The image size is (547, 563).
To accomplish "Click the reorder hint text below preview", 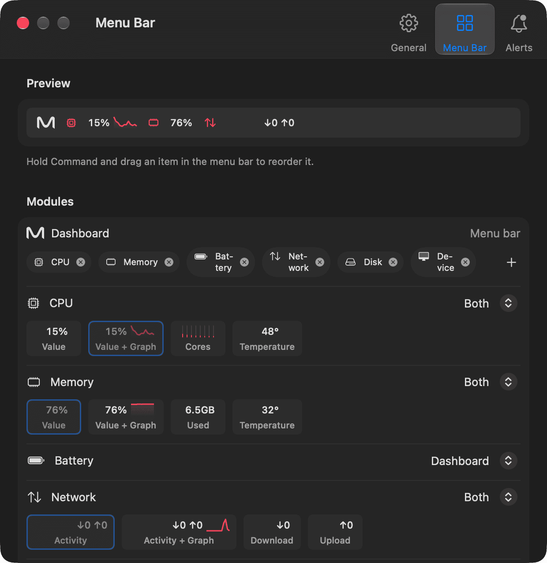I will pos(170,161).
